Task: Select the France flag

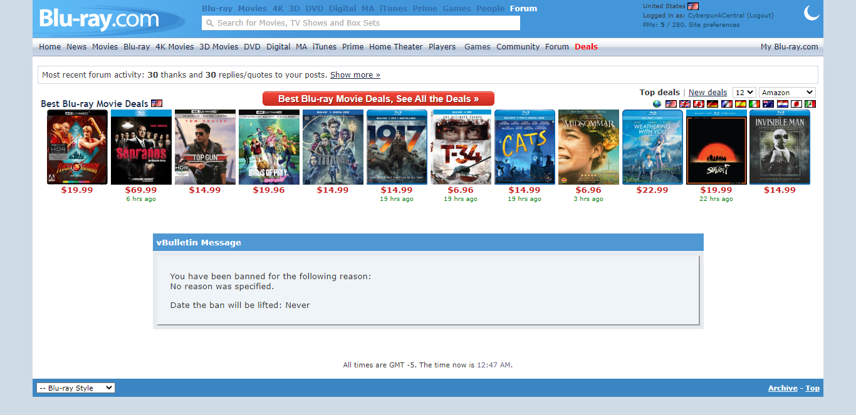Action: pos(726,104)
